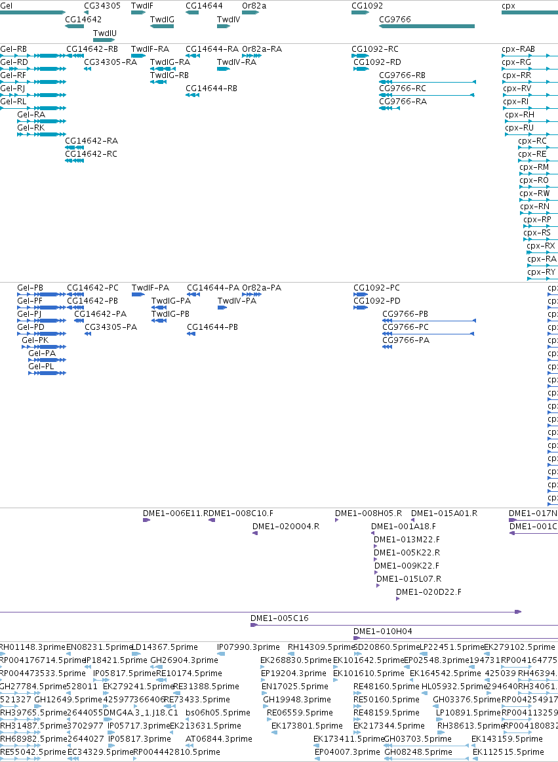Click the Gel-PK protein label
Viewport: 558px width, 762px height.
tap(35, 340)
